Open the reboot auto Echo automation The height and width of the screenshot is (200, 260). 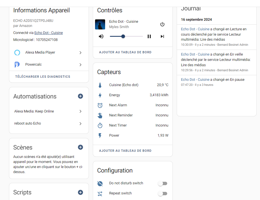pos(28,123)
